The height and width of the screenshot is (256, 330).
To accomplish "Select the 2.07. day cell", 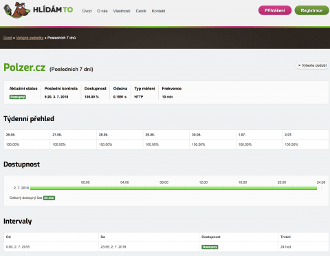I will (305, 135).
